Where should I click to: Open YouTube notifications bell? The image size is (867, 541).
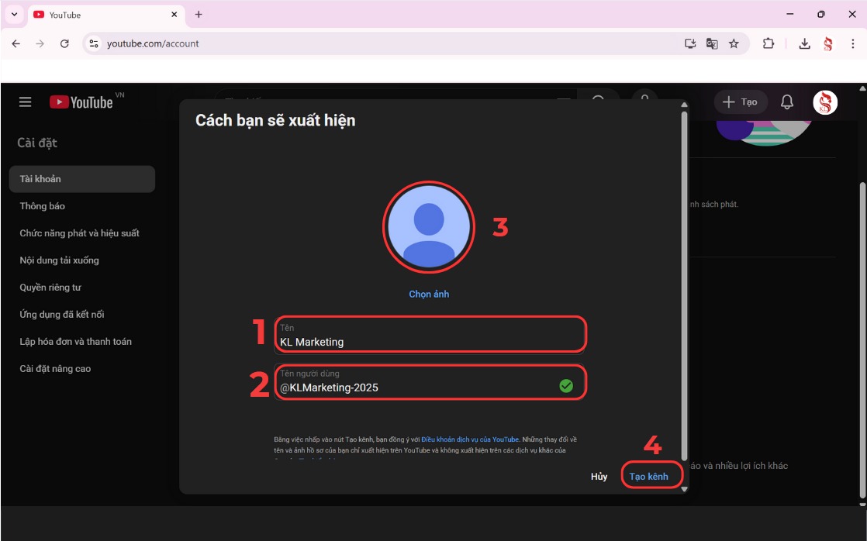(786, 102)
